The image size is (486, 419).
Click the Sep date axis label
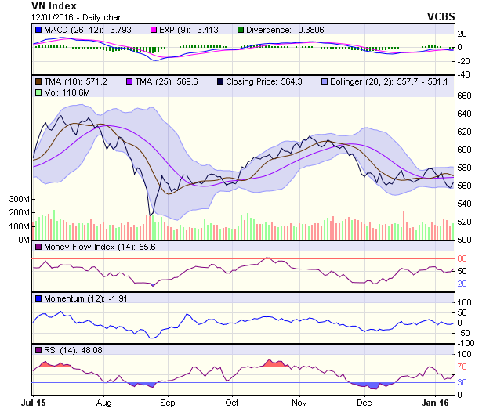click(168, 402)
